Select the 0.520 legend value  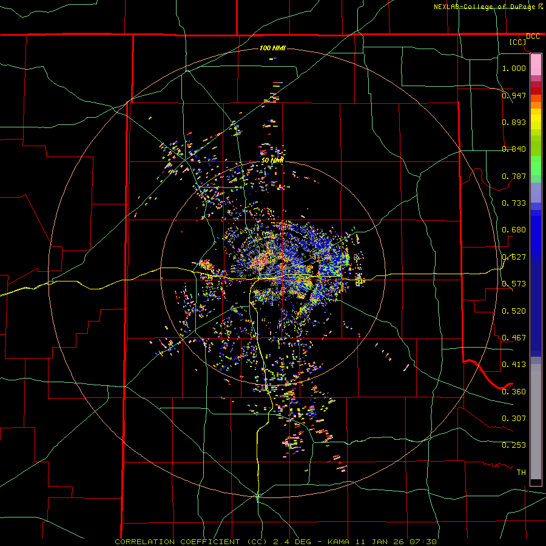[x=514, y=311]
